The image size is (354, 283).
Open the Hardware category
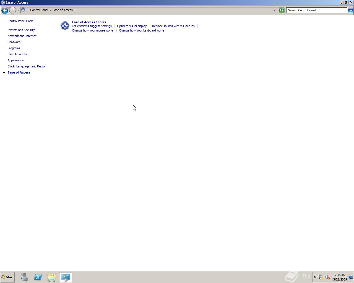[14, 42]
